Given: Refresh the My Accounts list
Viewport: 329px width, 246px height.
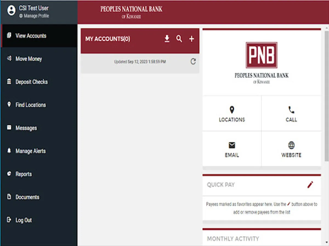Looking at the screenshot, I should click(193, 61).
